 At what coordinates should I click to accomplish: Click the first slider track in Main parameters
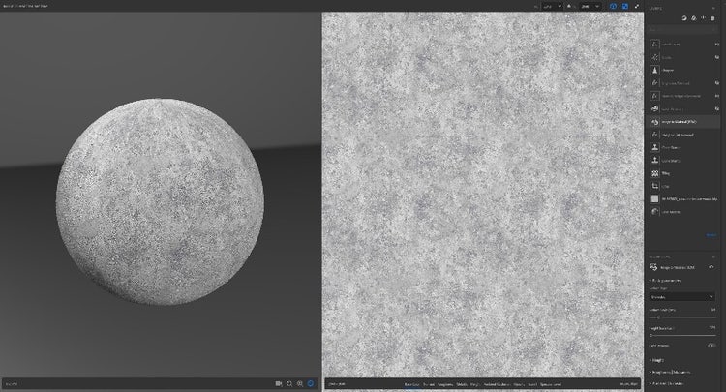click(682, 317)
